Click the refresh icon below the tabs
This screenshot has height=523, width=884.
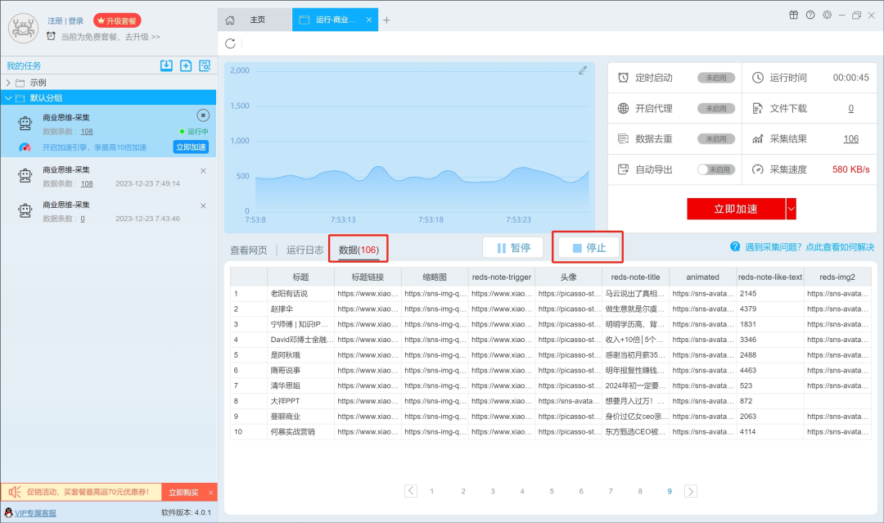(x=230, y=43)
